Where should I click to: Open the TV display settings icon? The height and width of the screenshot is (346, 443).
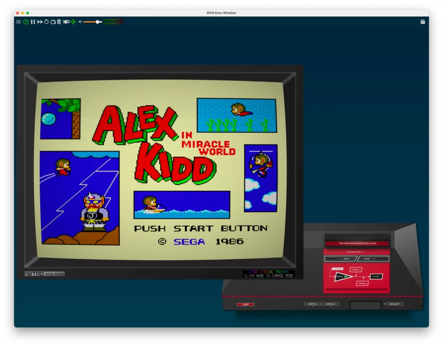(53, 22)
